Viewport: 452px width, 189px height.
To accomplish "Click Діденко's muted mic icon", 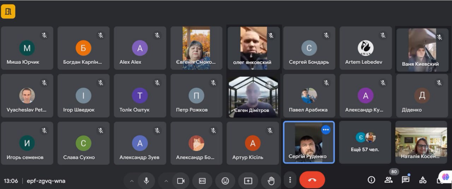I will (x=439, y=83).
